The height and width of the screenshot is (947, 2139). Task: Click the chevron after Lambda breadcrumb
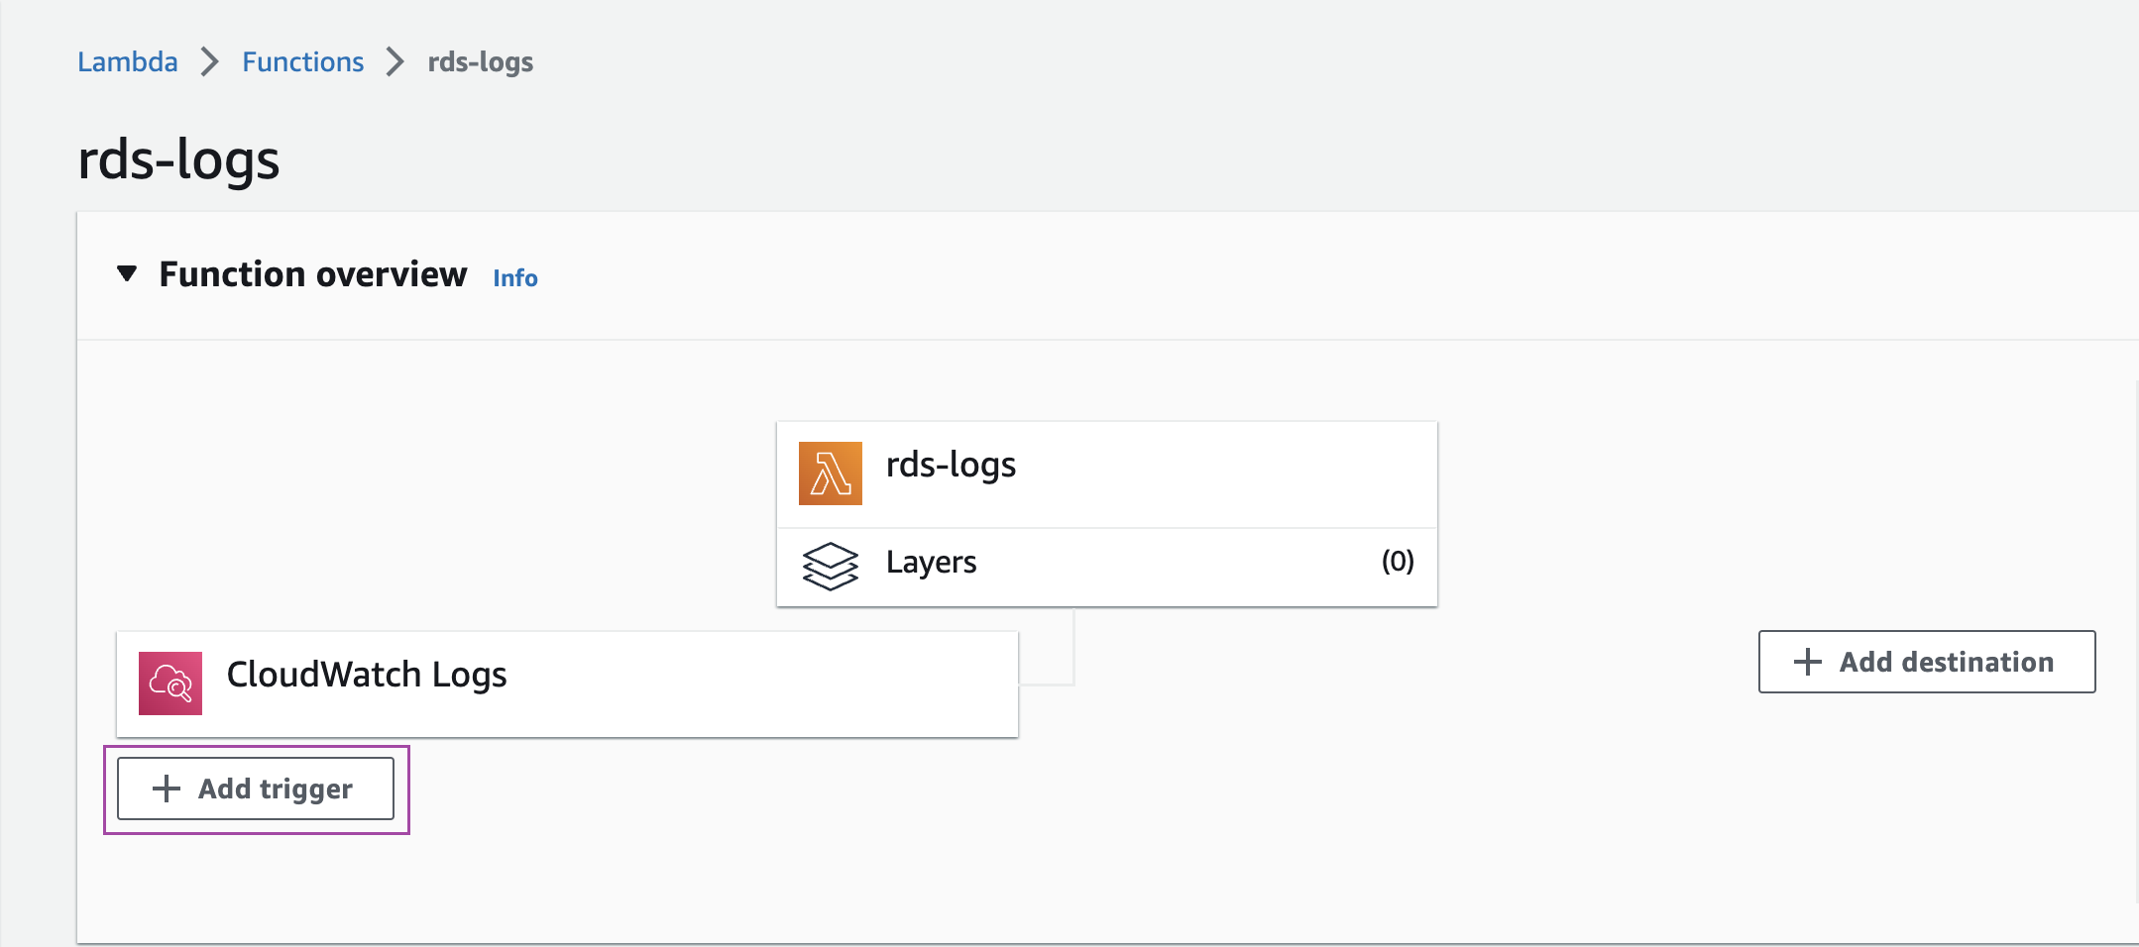pyautogui.click(x=209, y=61)
